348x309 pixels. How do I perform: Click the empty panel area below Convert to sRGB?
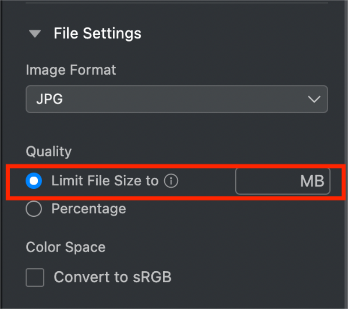point(171,298)
